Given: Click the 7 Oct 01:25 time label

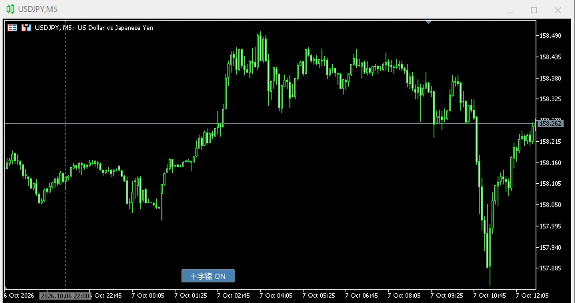Looking at the screenshot, I should tap(191, 295).
